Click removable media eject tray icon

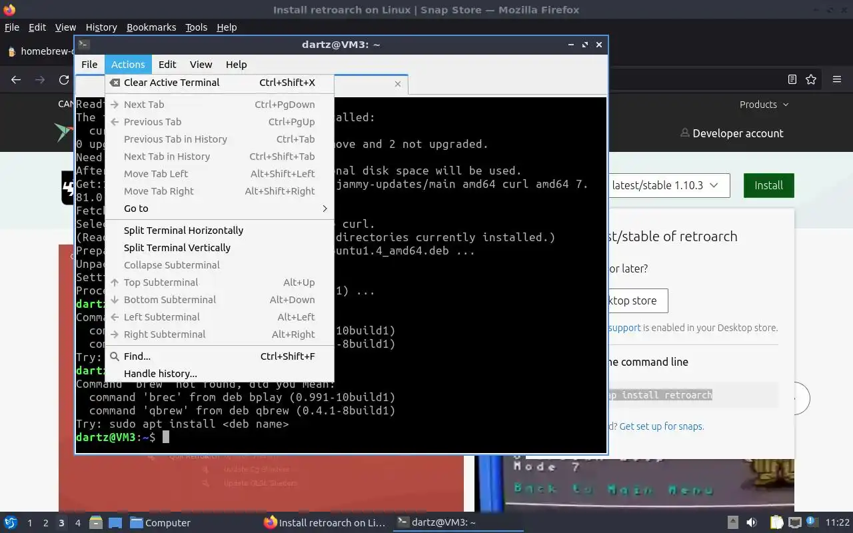[x=733, y=522]
